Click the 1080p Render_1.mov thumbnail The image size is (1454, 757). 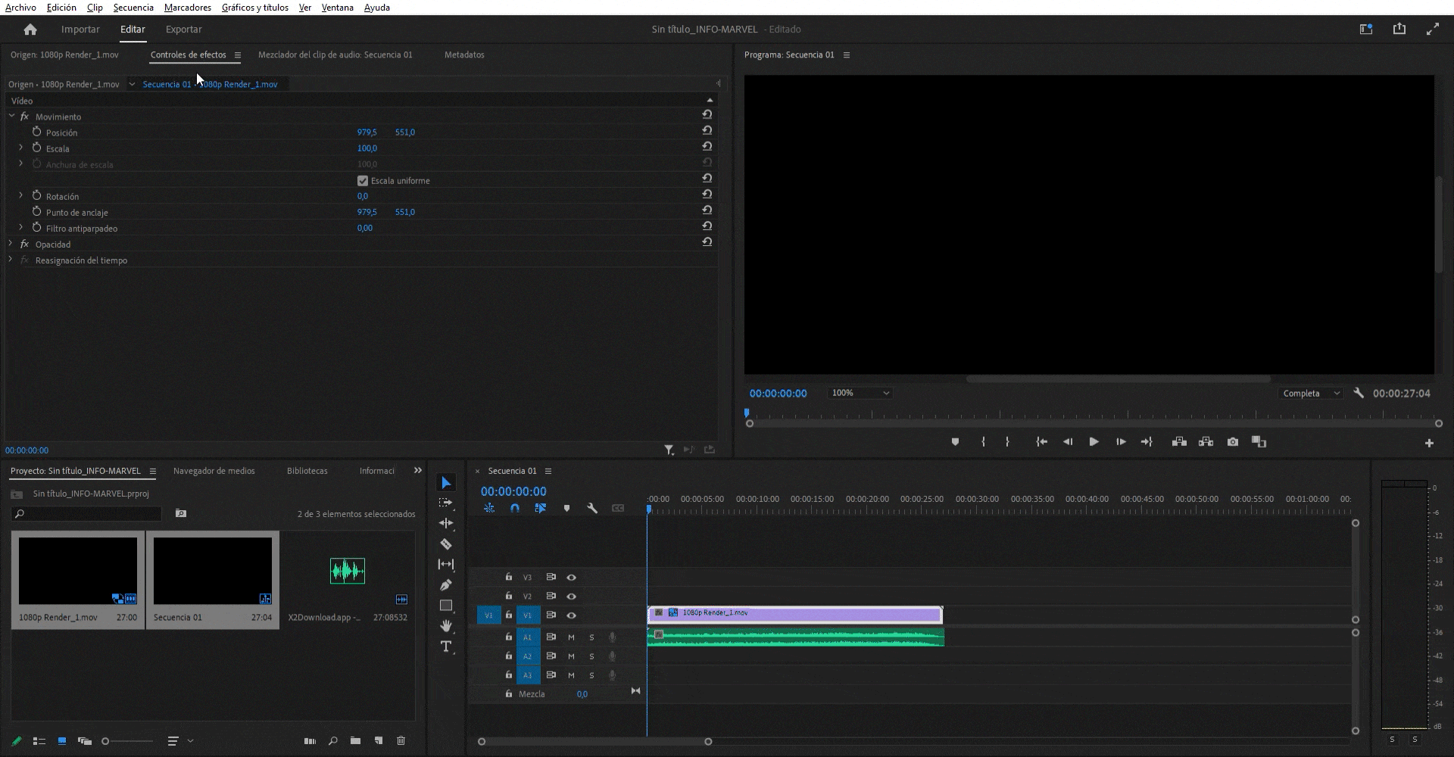click(x=78, y=571)
